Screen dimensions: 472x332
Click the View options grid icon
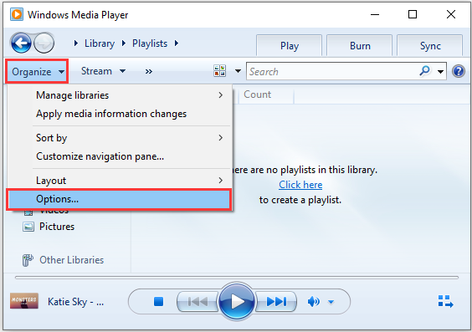pyautogui.click(x=220, y=71)
